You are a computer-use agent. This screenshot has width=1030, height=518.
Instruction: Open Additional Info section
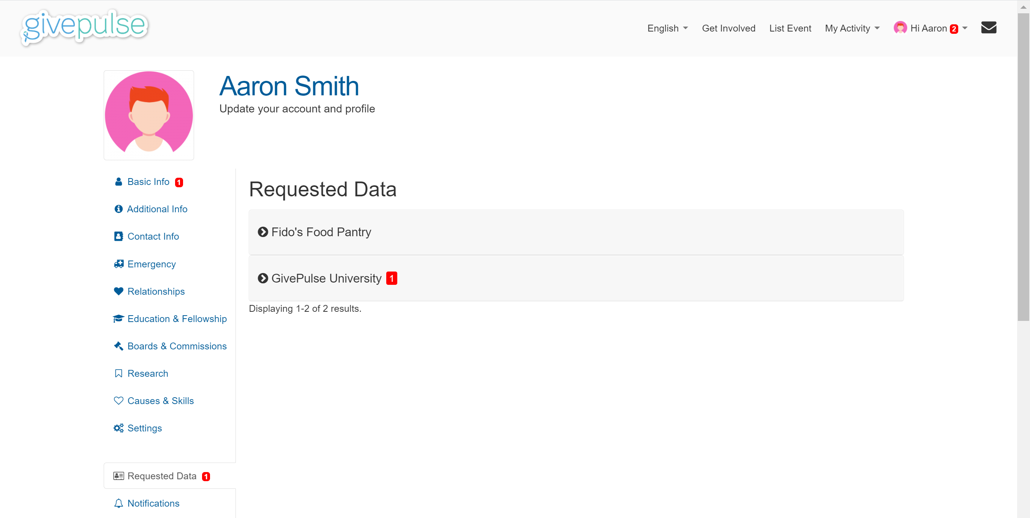point(157,209)
